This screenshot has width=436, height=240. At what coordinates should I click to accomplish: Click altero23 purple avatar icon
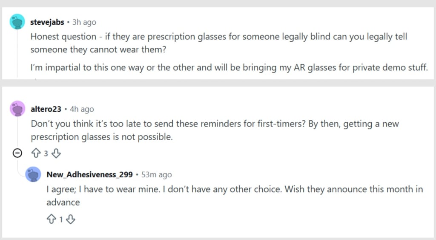point(17,108)
